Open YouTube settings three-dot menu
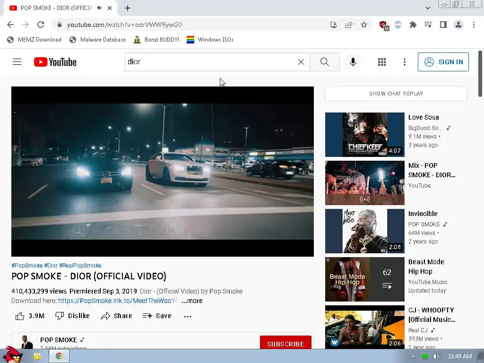The image size is (484, 363). [x=405, y=62]
